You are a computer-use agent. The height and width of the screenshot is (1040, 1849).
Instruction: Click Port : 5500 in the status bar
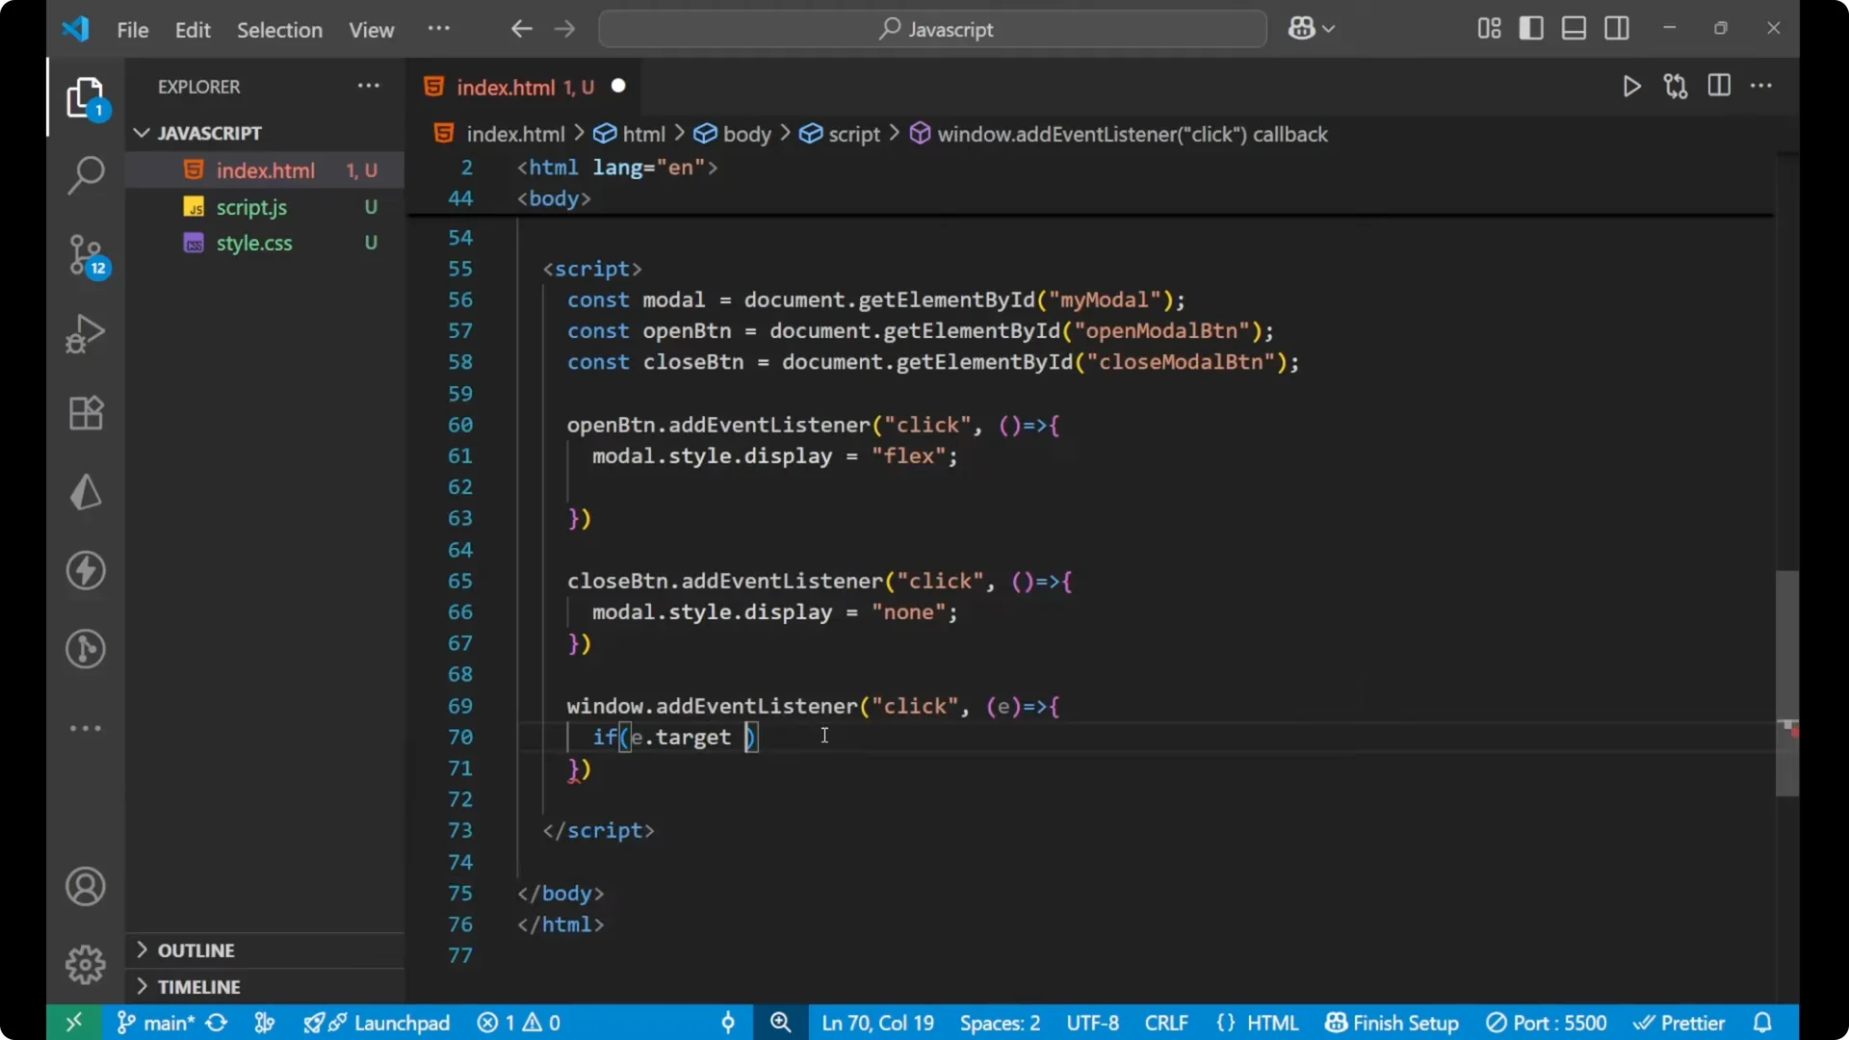tap(1547, 1023)
